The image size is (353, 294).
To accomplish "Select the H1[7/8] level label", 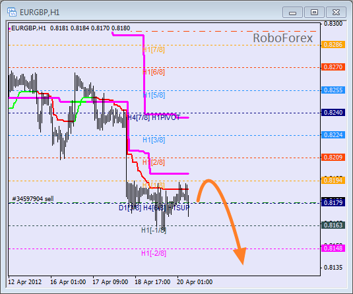I will click(x=154, y=49).
